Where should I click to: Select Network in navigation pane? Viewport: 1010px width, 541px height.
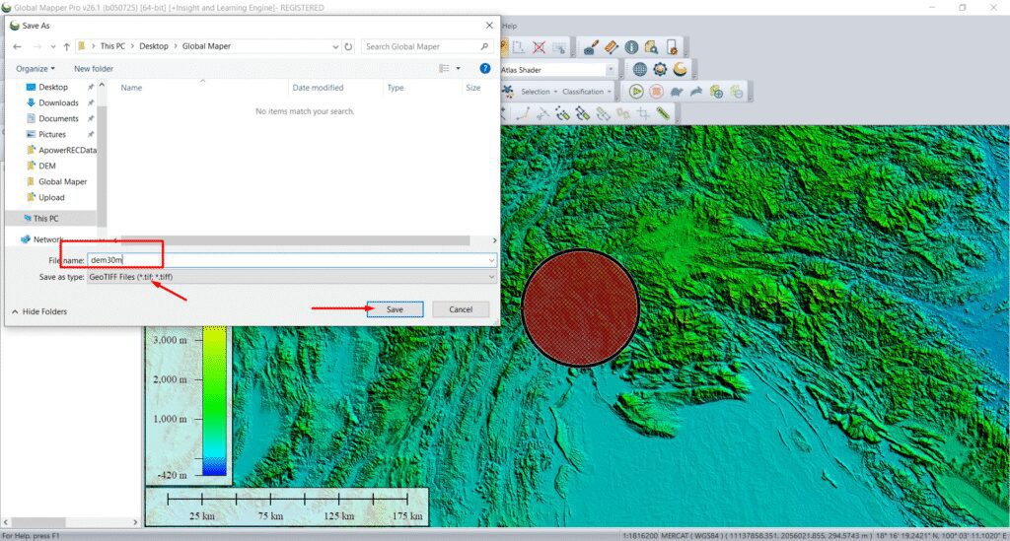point(47,239)
